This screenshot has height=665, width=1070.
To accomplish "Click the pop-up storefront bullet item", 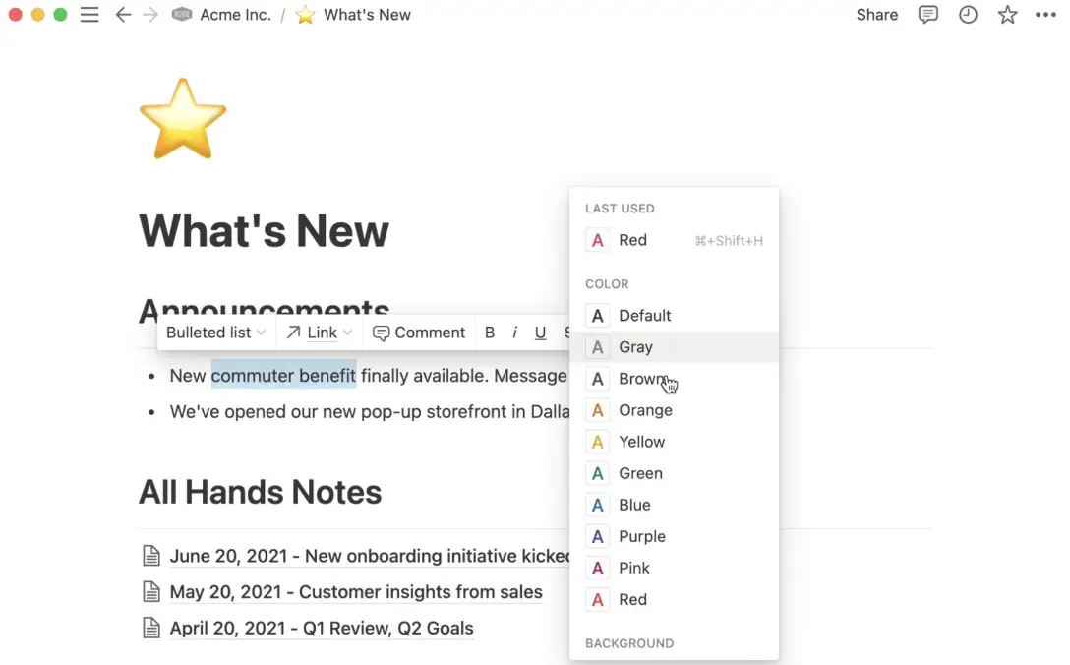I will coord(369,412).
